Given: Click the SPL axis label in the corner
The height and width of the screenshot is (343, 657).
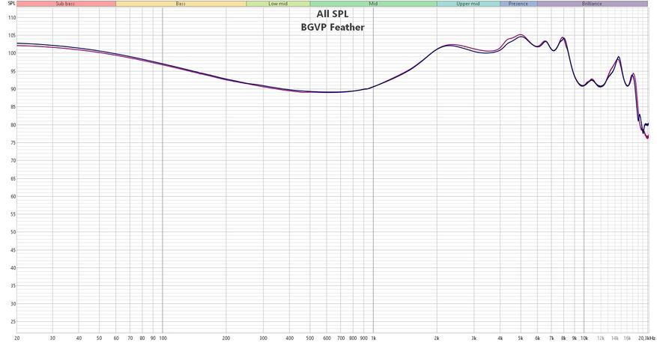Looking at the screenshot, I should (11, 3).
